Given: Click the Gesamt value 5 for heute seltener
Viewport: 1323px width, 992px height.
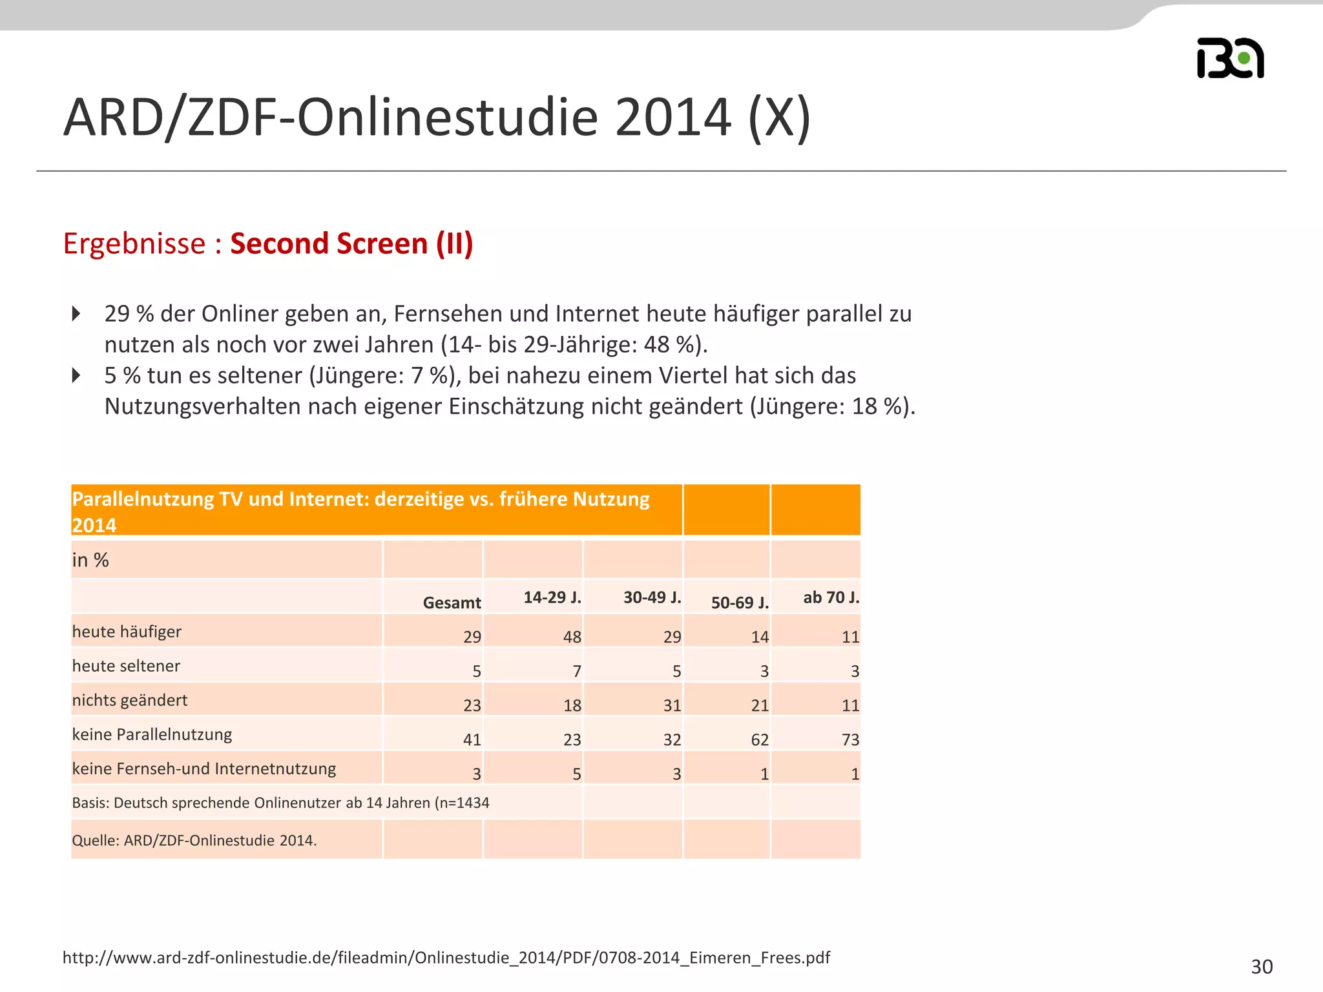Looking at the screenshot, I should click(477, 671).
